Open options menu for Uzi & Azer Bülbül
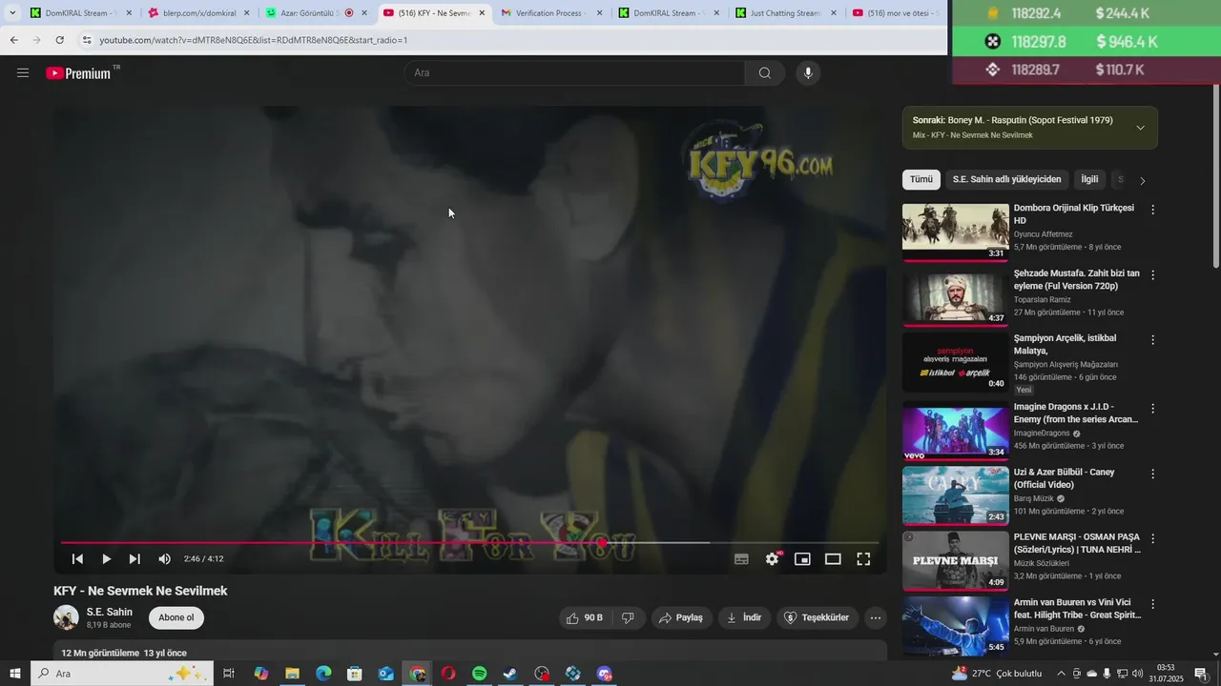This screenshot has height=686, width=1221. coord(1152,474)
